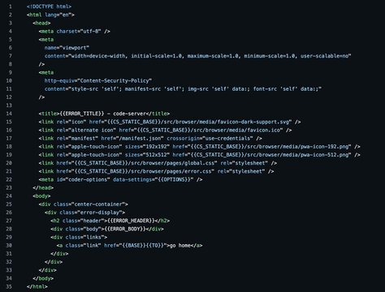Click the manifest.json link line
The image size is (385, 292).
pos(150,138)
